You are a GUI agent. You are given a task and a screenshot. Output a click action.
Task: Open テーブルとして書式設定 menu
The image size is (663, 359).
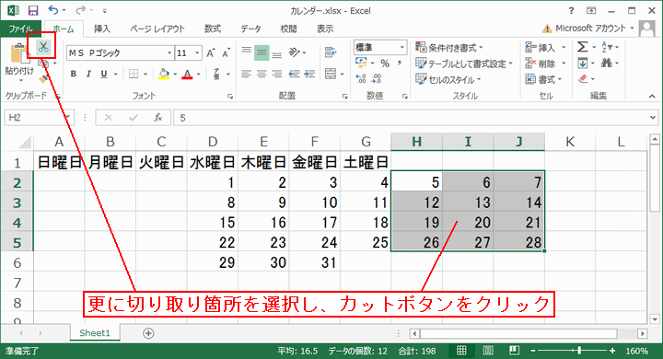tap(464, 64)
